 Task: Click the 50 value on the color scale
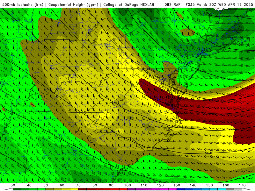[46, 185]
